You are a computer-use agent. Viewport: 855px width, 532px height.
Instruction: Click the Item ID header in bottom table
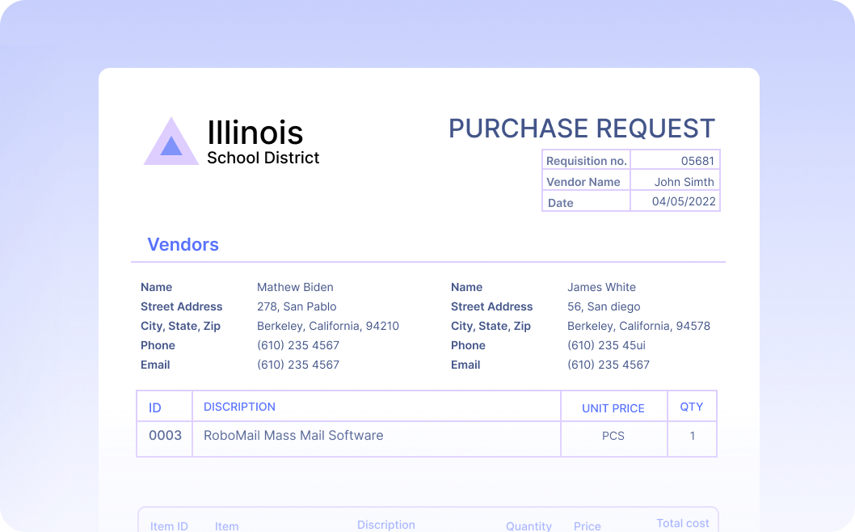tap(169, 526)
